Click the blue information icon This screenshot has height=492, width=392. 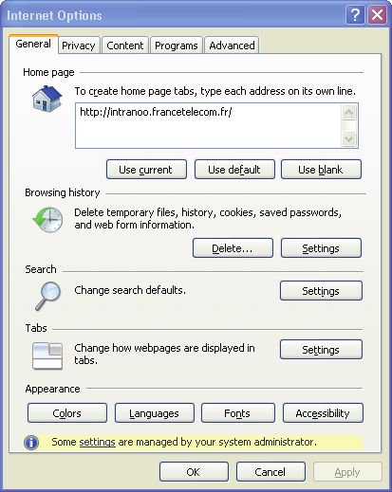click(x=31, y=443)
